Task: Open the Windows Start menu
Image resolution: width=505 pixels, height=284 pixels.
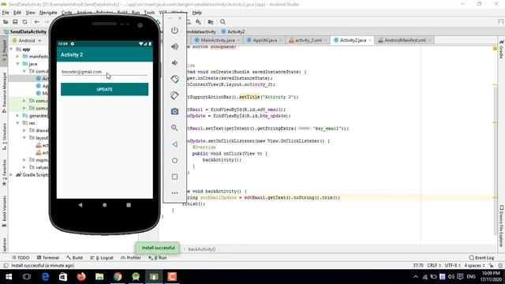Action: pyautogui.click(x=9, y=277)
